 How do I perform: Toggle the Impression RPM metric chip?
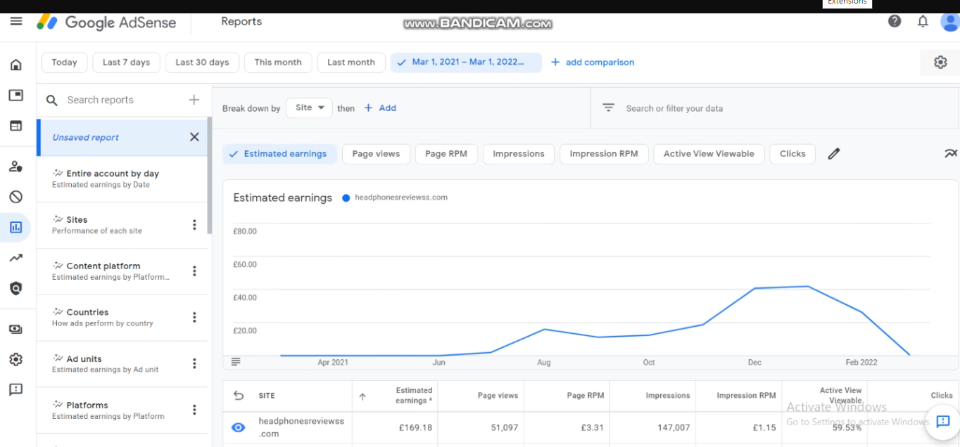tap(604, 154)
